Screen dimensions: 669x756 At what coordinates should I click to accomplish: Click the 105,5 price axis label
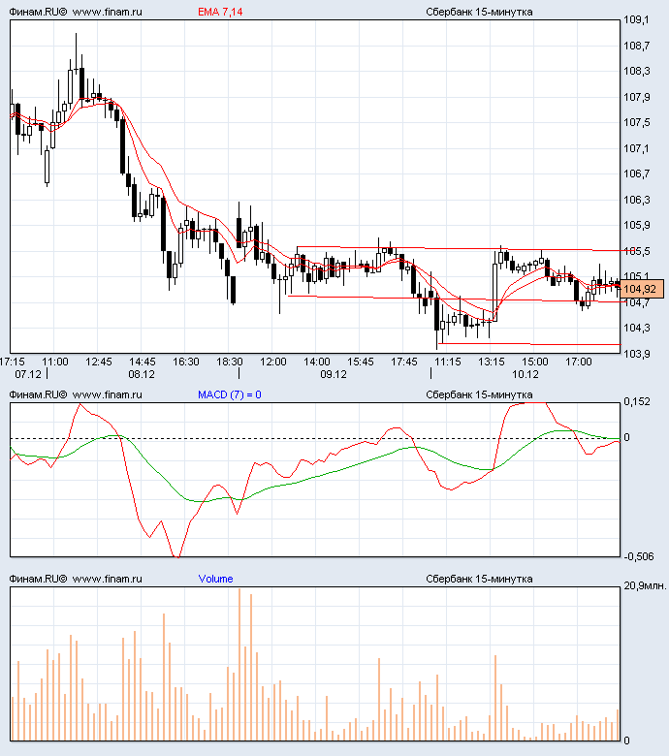637,251
